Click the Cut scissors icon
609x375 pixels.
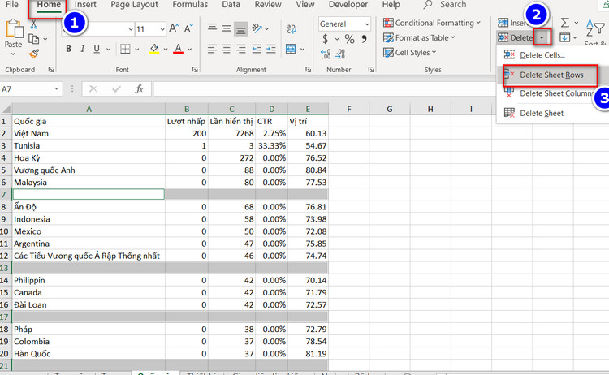(34, 25)
